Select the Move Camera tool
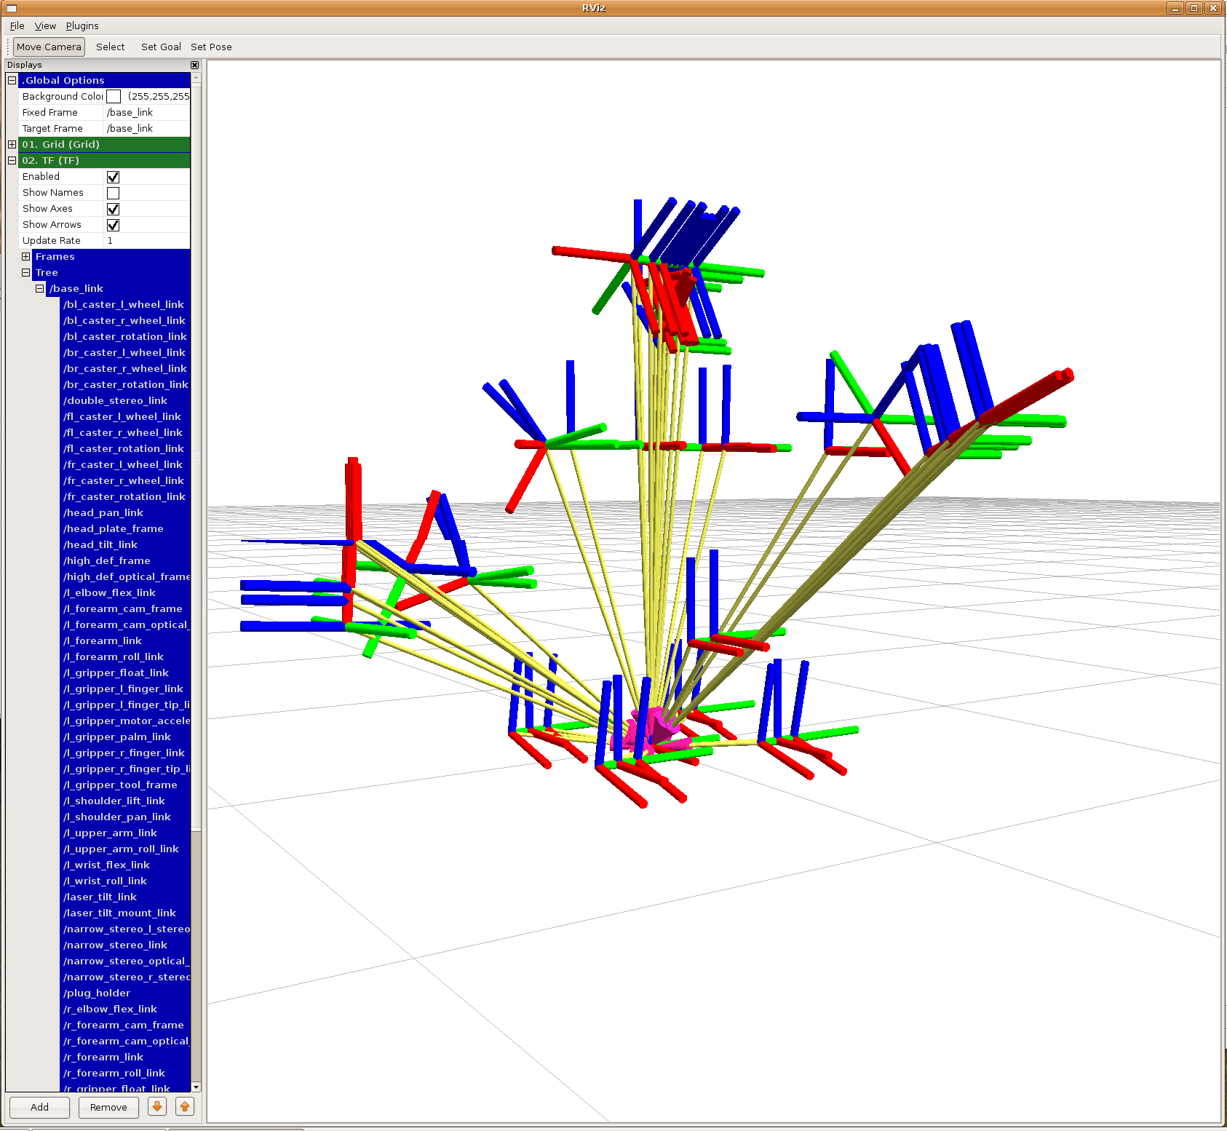Image resolution: width=1227 pixels, height=1131 pixels. (x=49, y=47)
